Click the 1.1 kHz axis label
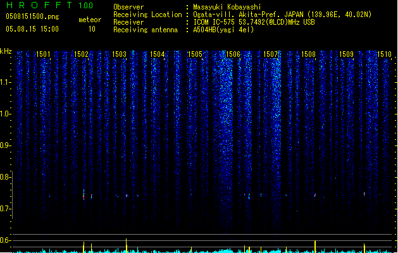The width and height of the screenshot is (398, 253). pyautogui.click(x=5, y=82)
